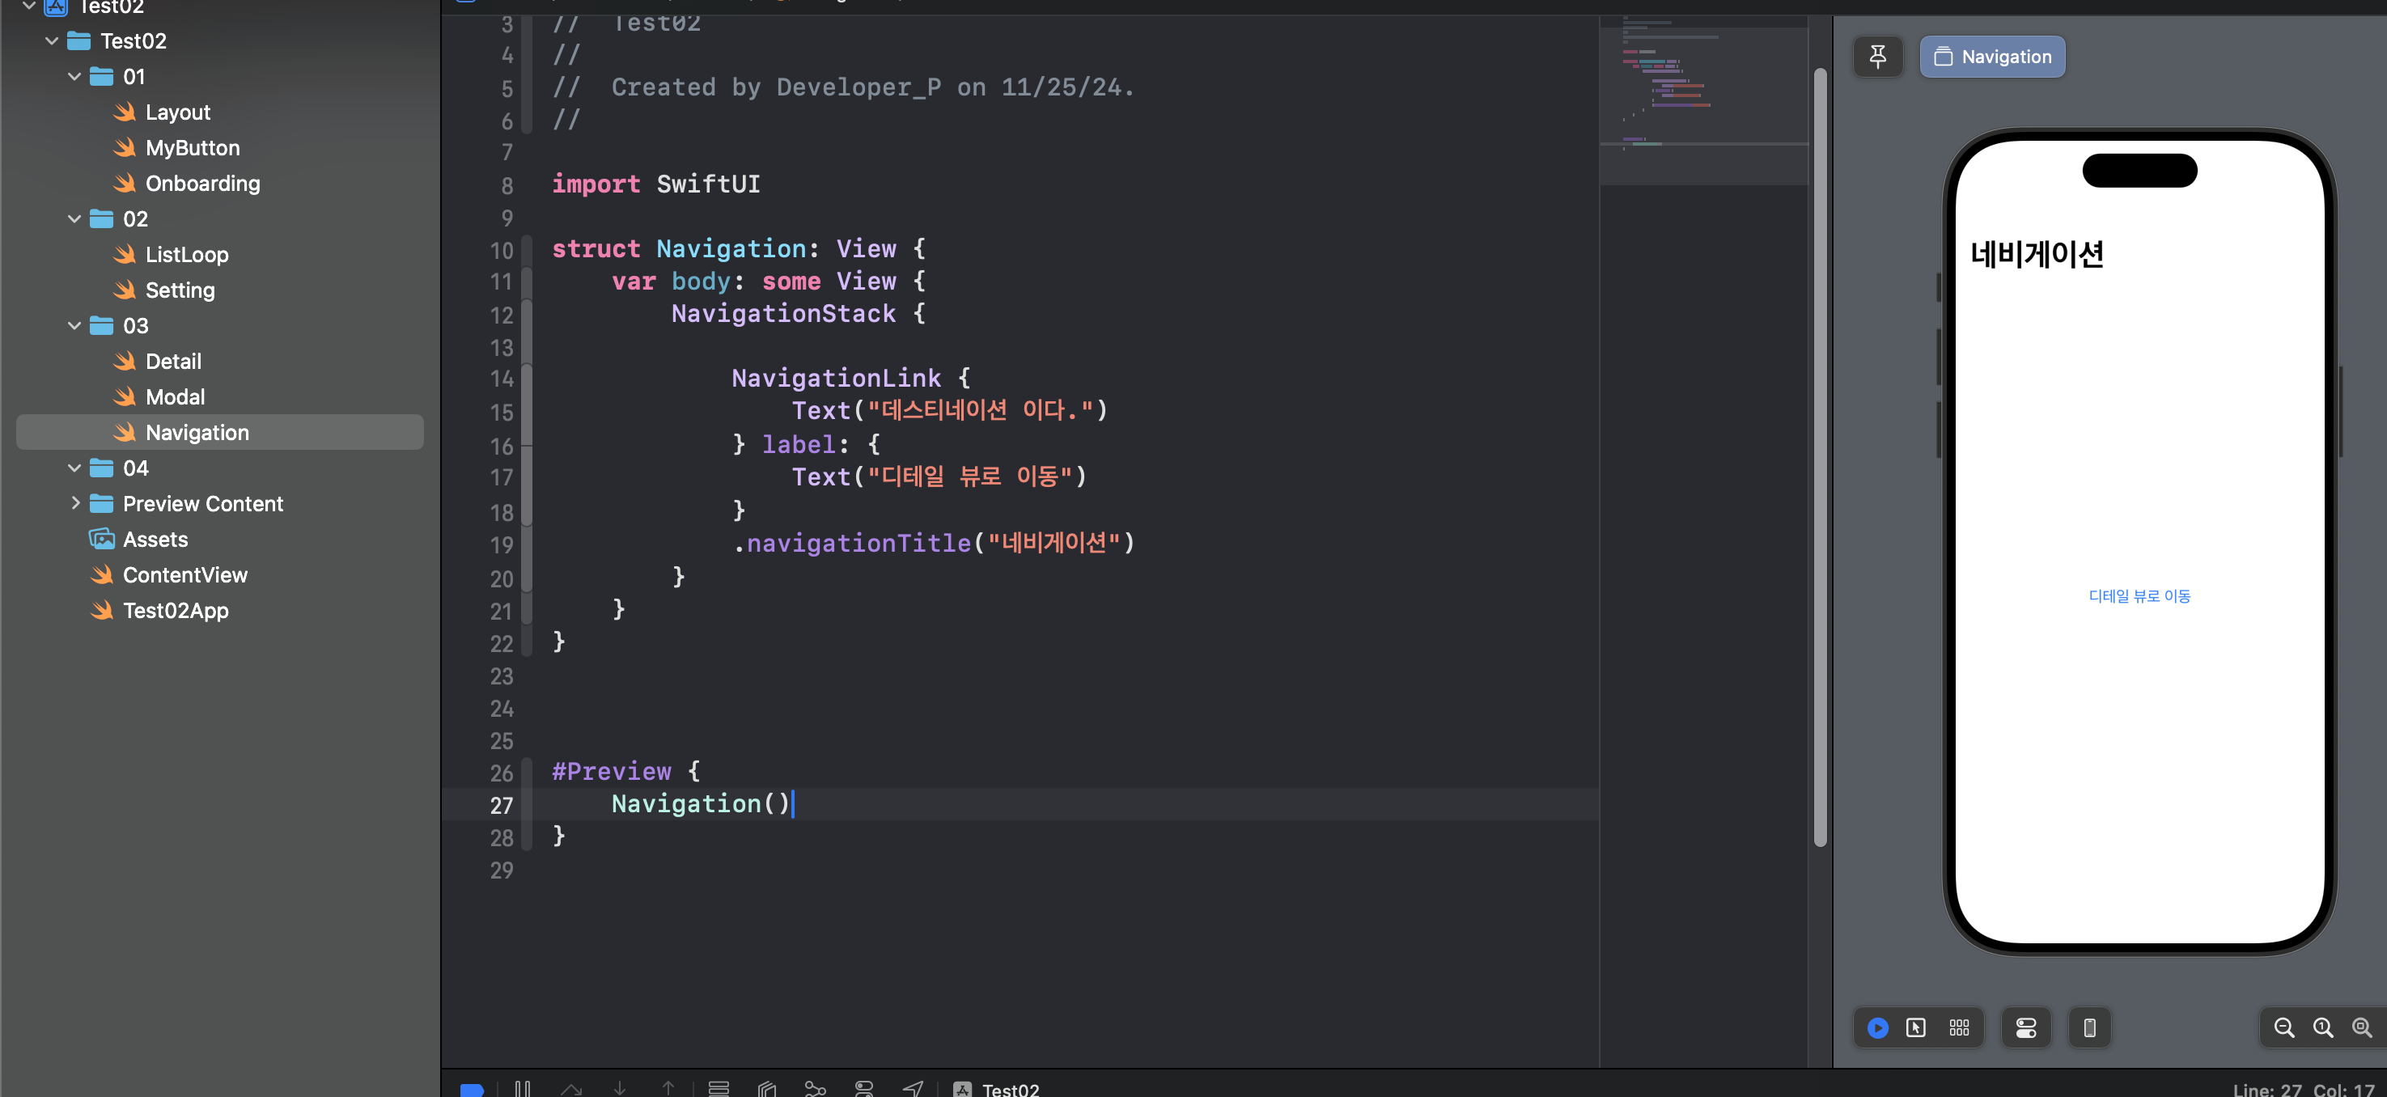Switch to Selectable preview mode

[1915, 1027]
